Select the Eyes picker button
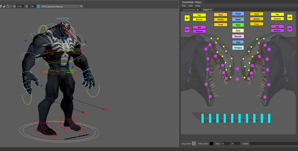The image size is (298, 151). pos(238,31)
